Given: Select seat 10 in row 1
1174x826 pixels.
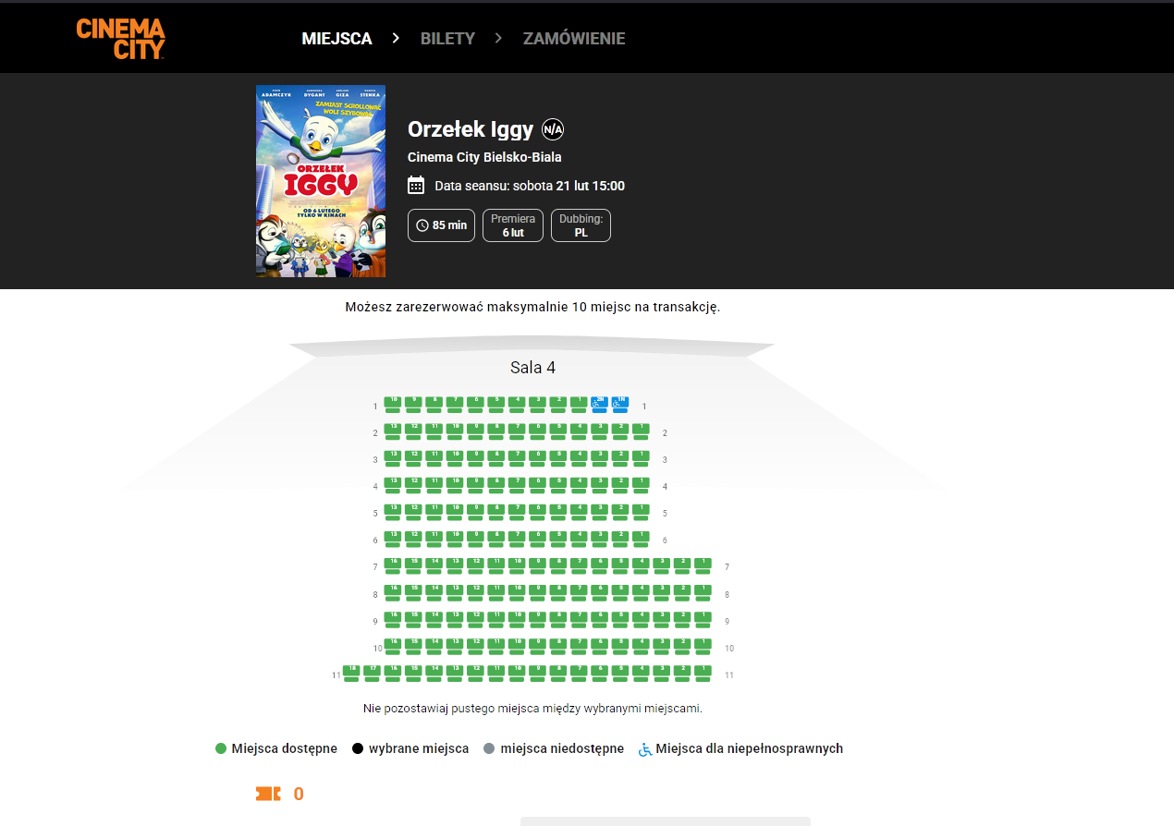Looking at the screenshot, I should 393,404.
